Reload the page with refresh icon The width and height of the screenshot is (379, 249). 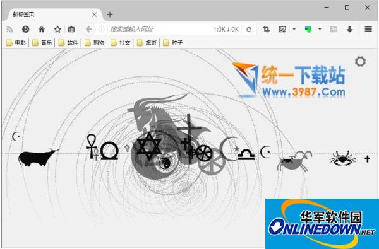pos(249,30)
